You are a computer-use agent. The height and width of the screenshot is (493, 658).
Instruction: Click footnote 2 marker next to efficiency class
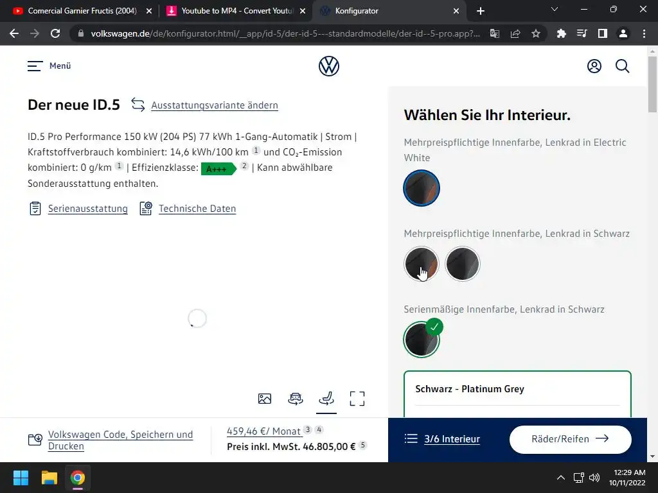244,166
